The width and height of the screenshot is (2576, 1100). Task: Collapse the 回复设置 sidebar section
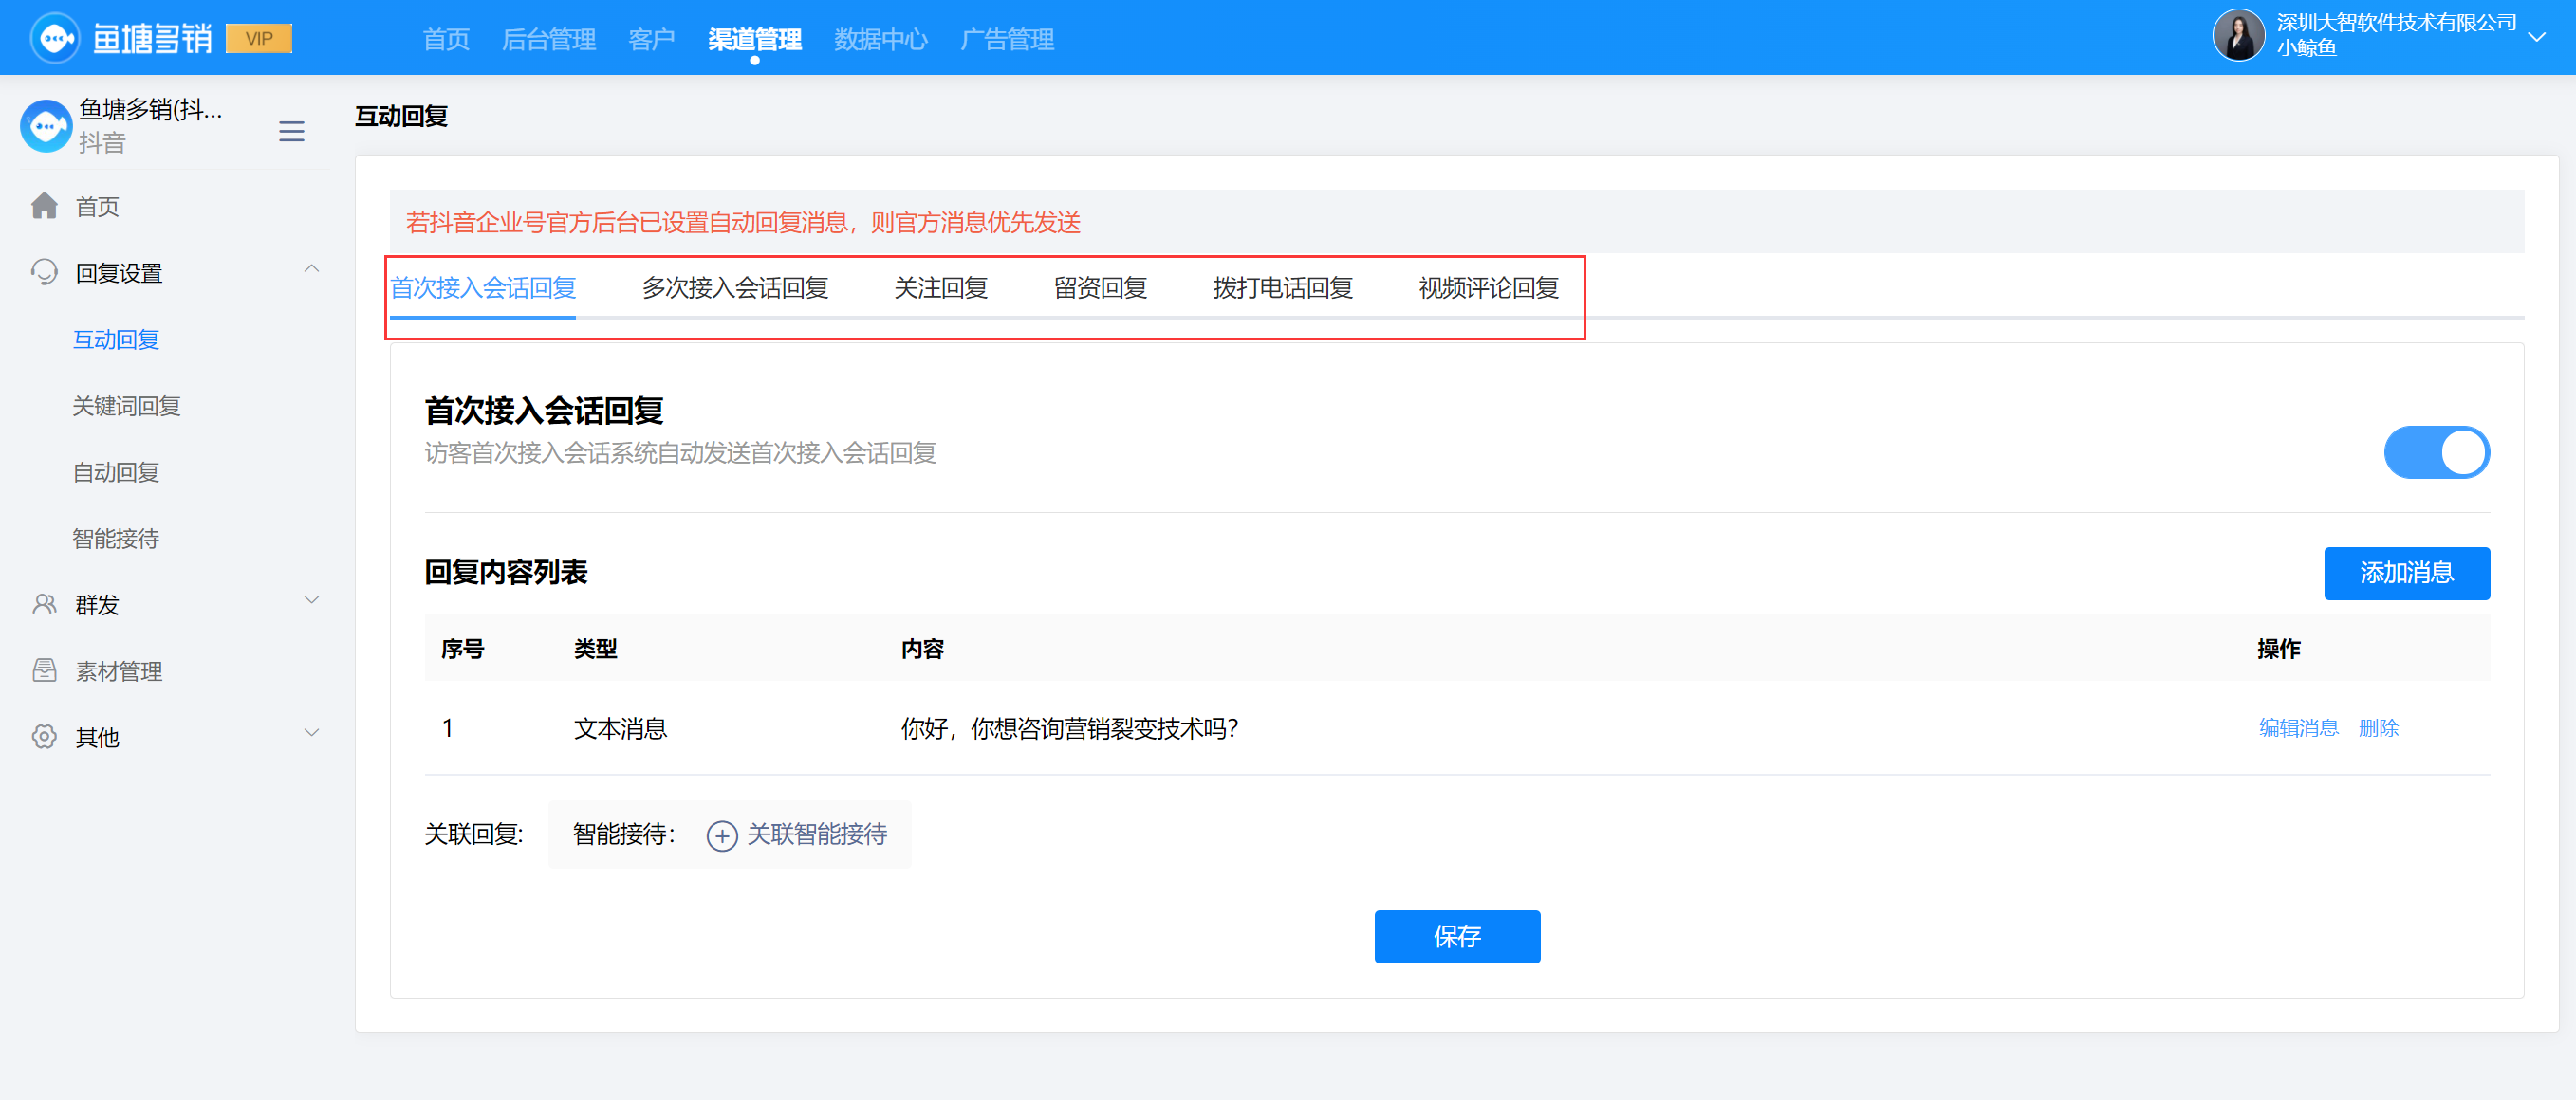tap(312, 269)
